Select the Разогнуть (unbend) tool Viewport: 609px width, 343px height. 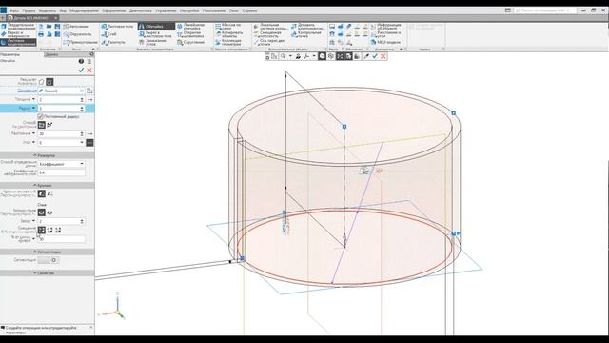(113, 42)
